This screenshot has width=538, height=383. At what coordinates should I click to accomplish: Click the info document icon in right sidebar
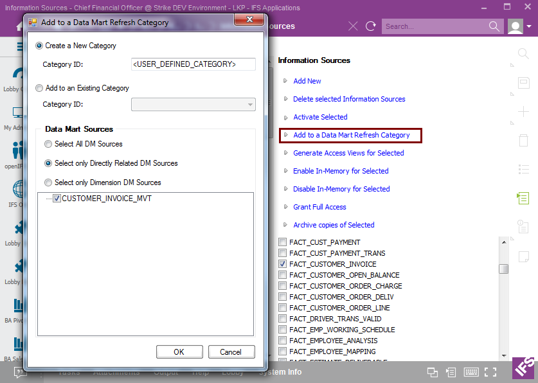[x=523, y=227]
